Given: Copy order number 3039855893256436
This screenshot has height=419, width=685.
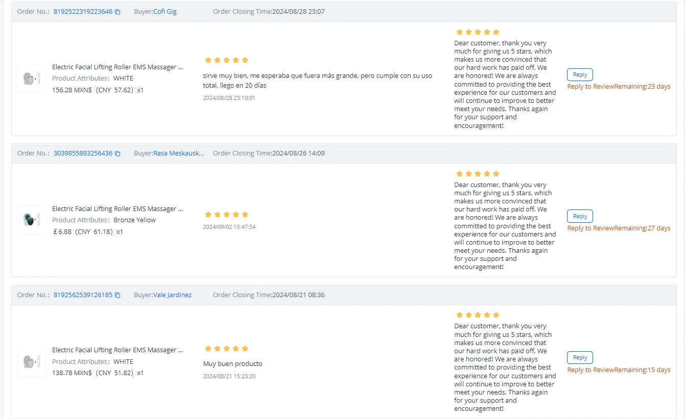Looking at the screenshot, I should coord(117,153).
